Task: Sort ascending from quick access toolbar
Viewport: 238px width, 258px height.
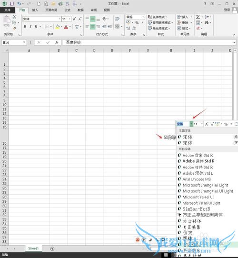Action: tap(68, 4)
